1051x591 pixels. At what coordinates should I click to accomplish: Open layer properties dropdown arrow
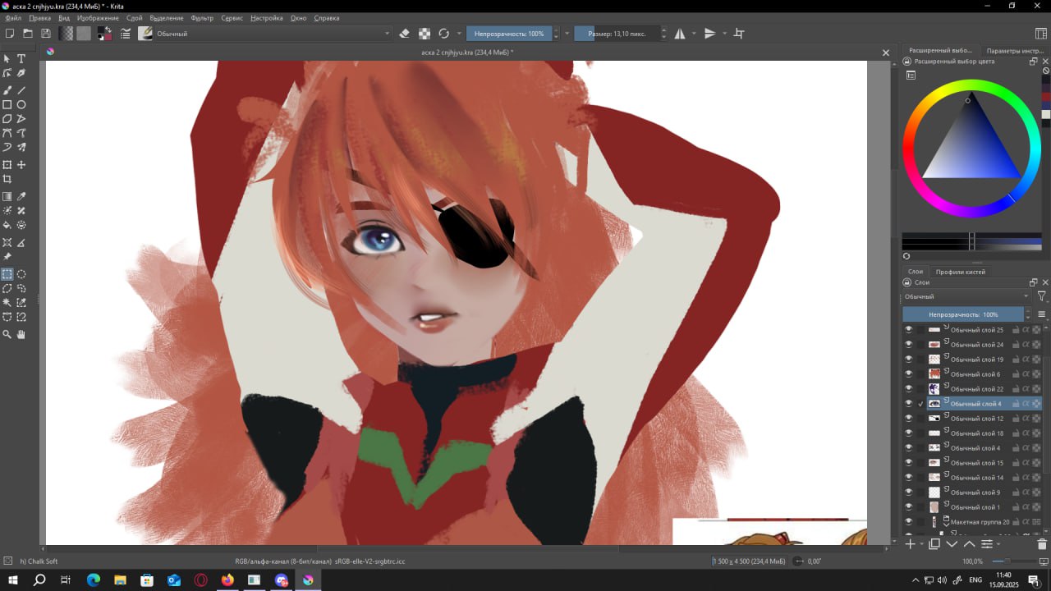click(998, 544)
